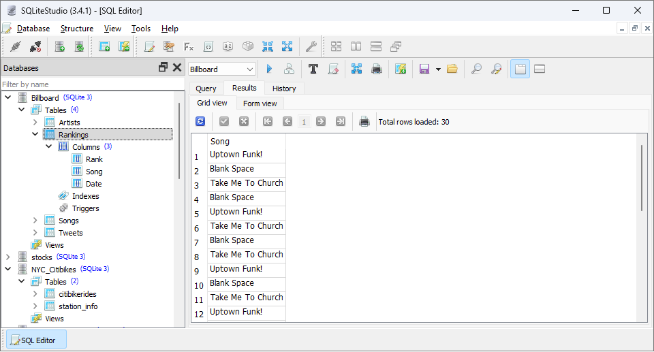Go to the next results page
Viewport: 654px width, 352px height.
click(321, 121)
